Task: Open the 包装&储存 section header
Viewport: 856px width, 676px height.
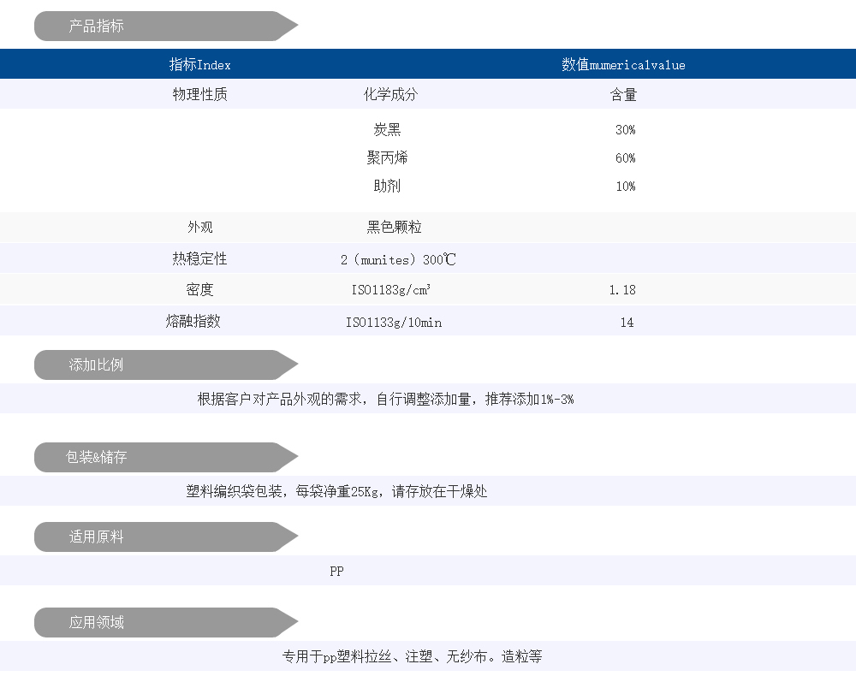Action: pos(96,458)
